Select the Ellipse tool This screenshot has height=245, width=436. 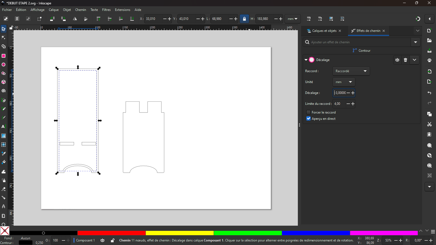tap(4, 65)
